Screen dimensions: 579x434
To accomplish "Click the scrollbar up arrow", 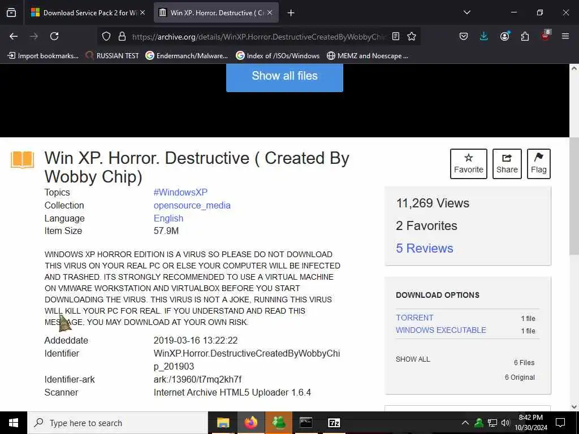I will (574, 68).
